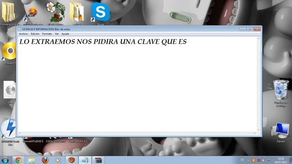
Task: Open WinRAR from the taskbar
Action: tap(99, 160)
